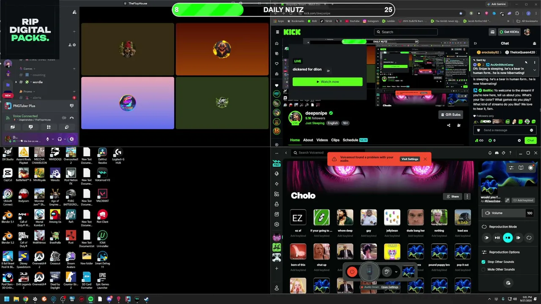
Task: Play the 'ez af' sound tile
Action: [x=298, y=218]
